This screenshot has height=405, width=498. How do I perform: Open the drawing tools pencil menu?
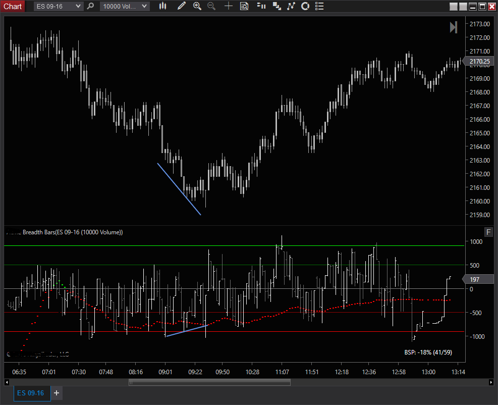point(182,7)
